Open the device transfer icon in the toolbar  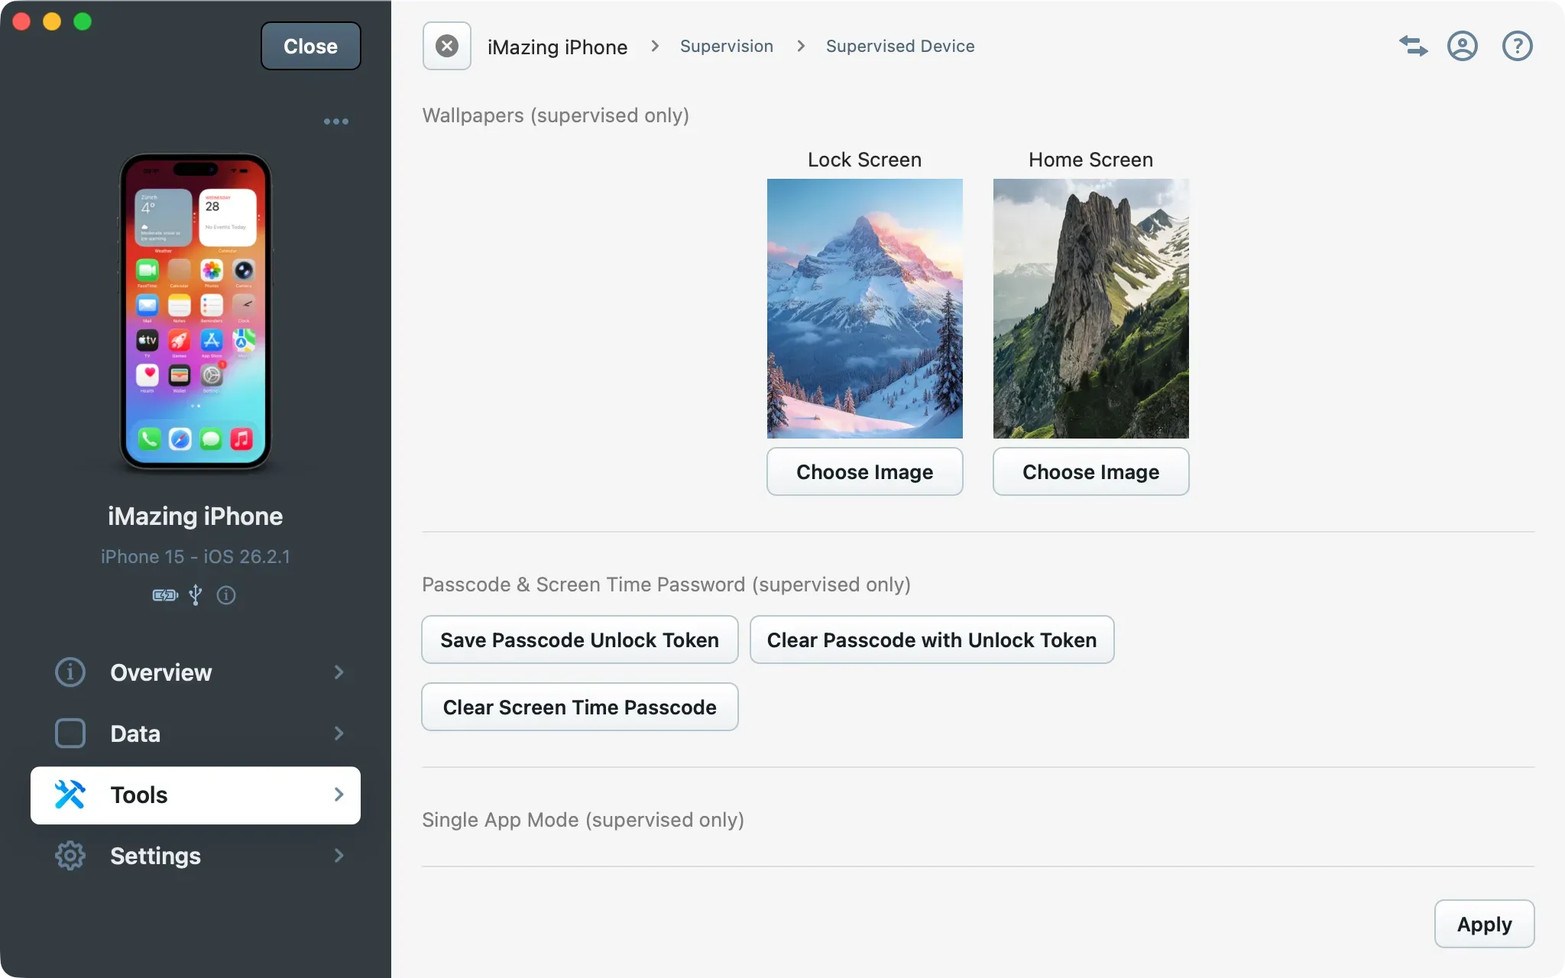(x=1413, y=46)
